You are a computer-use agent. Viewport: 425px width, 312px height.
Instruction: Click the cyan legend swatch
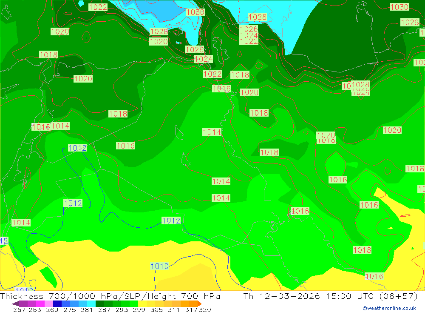(x=91, y=303)
